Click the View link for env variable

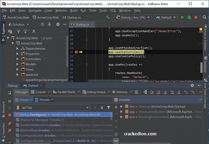pos(199,117)
